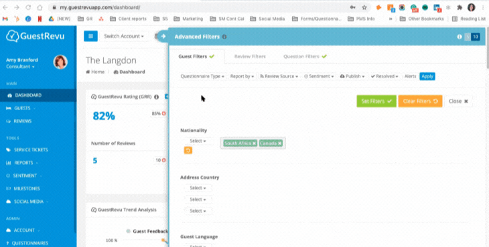Close the Advanced Filters panel
The image size is (489, 247).
(458, 101)
